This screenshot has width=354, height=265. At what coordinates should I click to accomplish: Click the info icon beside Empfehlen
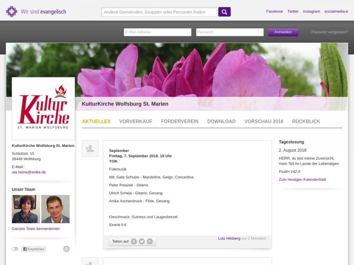(x=67, y=249)
